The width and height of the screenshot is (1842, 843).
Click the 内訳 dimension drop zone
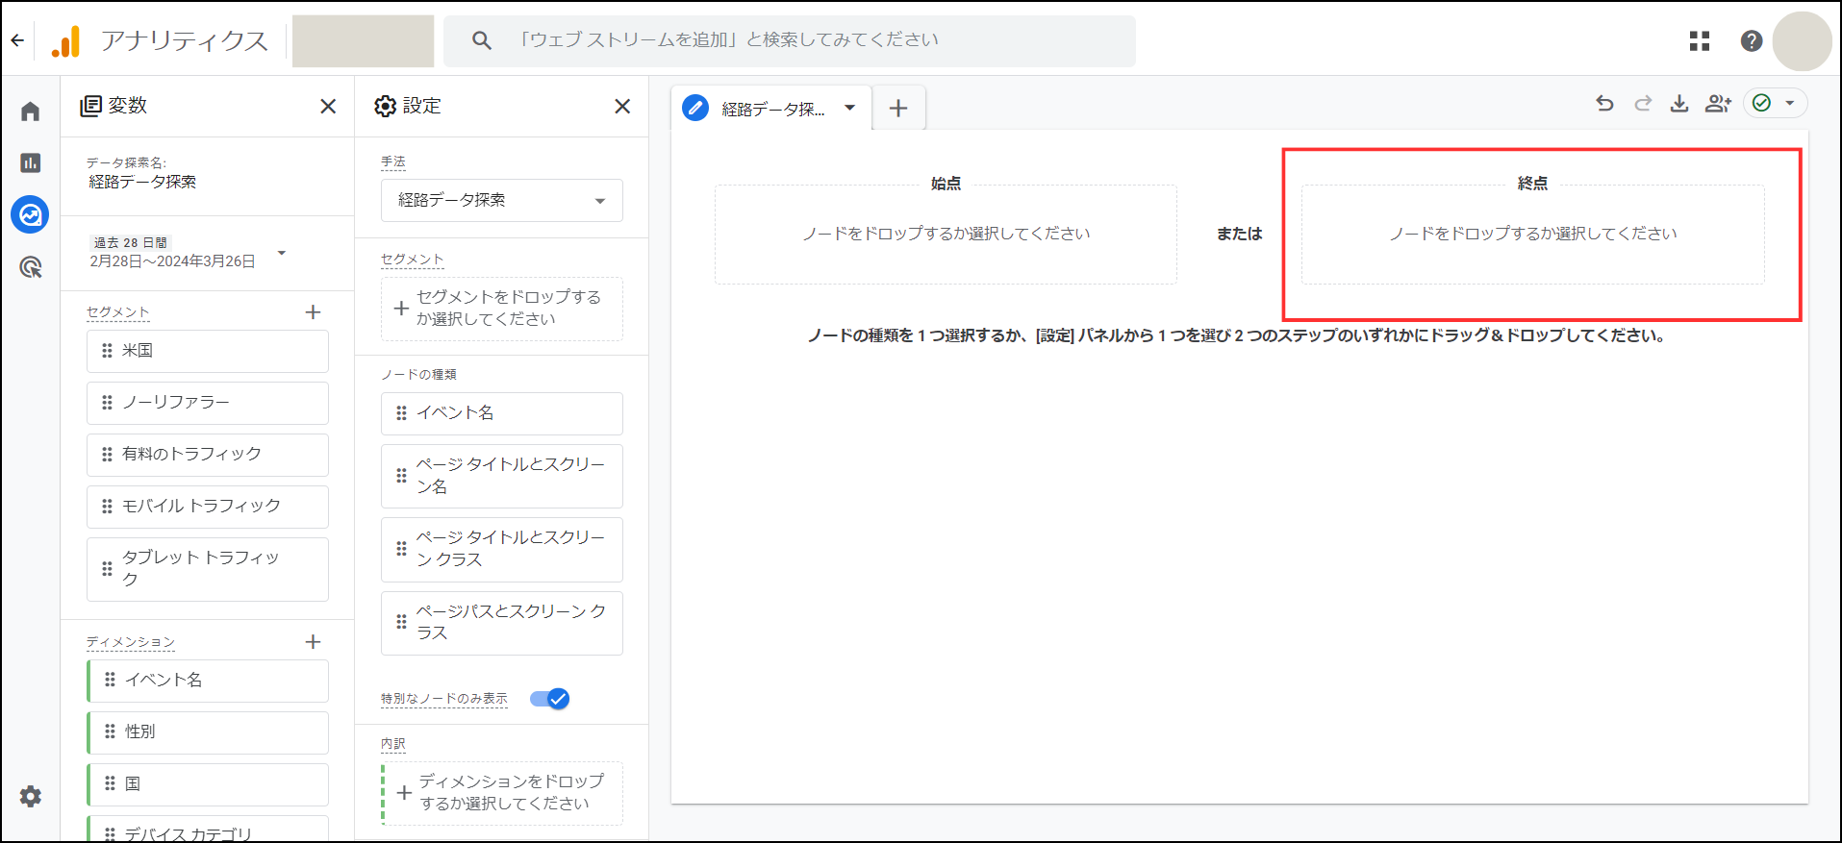click(502, 793)
